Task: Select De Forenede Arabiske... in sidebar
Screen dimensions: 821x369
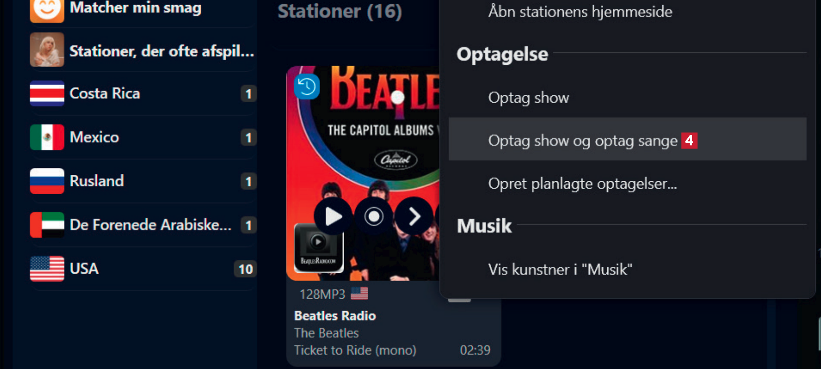Action: point(150,225)
